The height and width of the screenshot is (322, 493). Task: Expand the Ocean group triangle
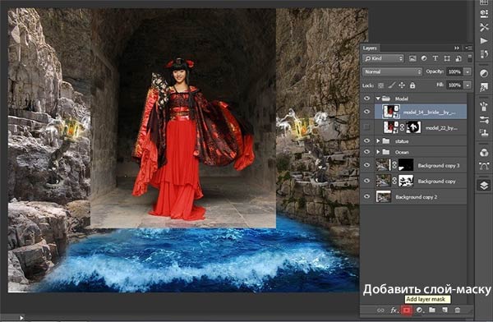(378, 152)
